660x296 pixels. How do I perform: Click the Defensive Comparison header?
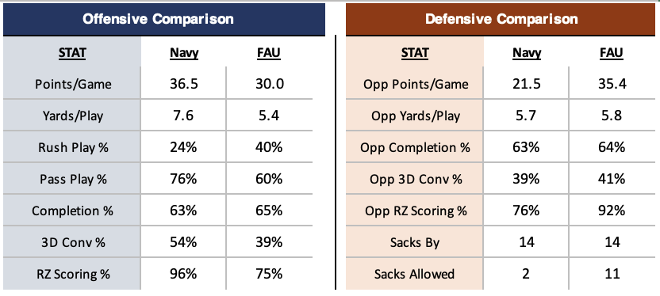point(501,19)
